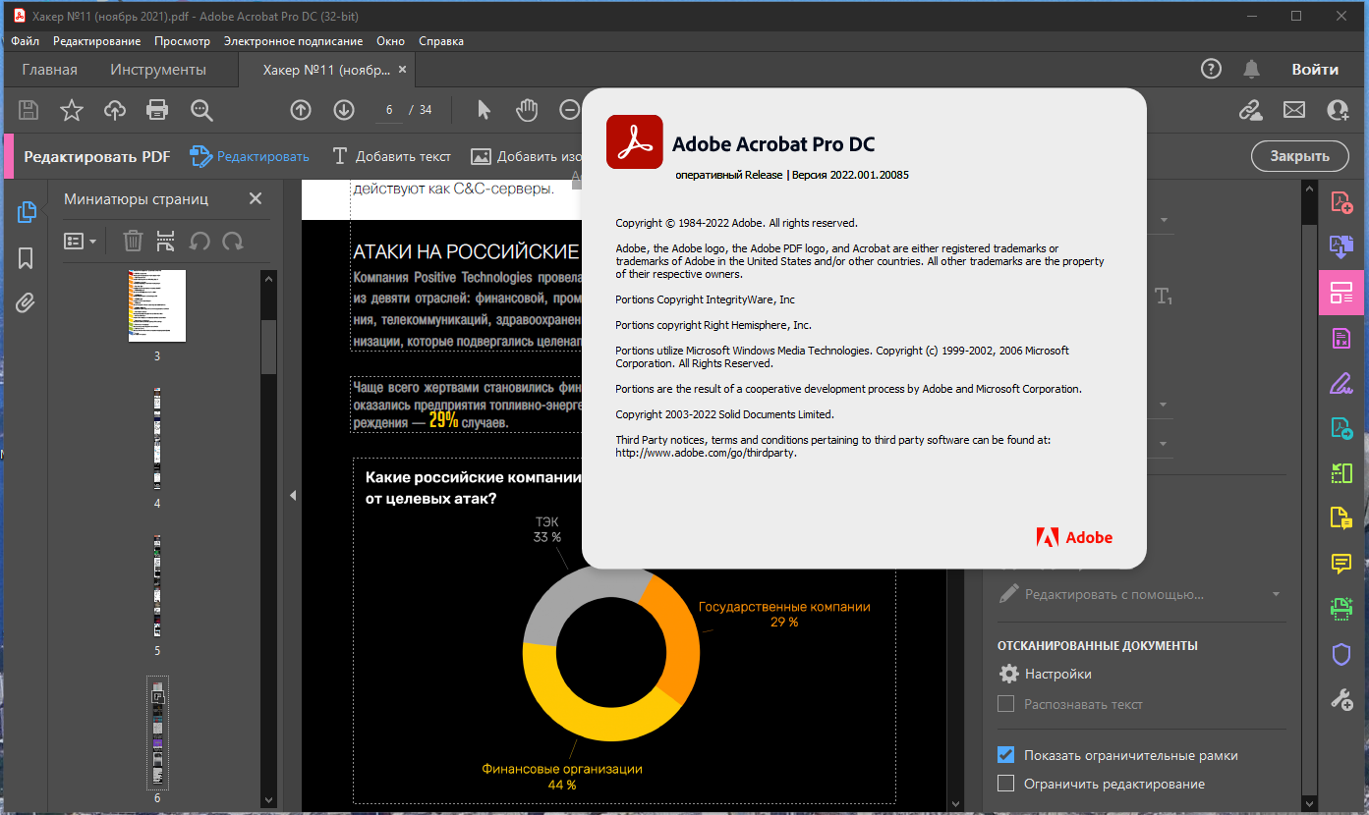Enable Ограничить редактирование checkbox
The image size is (1369, 815).
coord(1005,784)
